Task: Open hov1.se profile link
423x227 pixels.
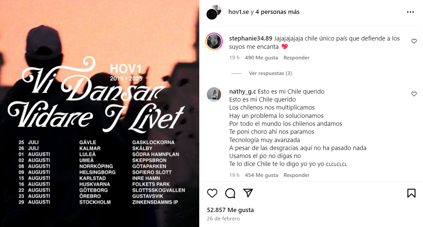Action: coord(239,12)
